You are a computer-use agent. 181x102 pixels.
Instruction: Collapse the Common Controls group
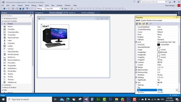[3, 21]
